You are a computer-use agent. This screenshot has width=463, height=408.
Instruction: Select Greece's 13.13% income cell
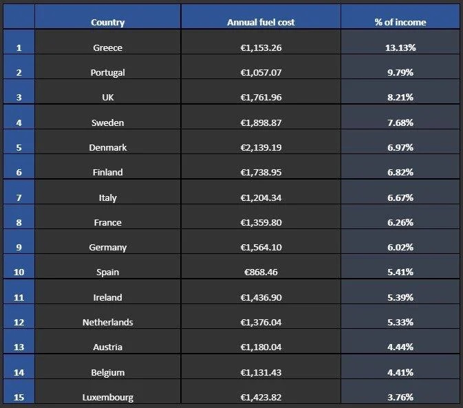400,47
